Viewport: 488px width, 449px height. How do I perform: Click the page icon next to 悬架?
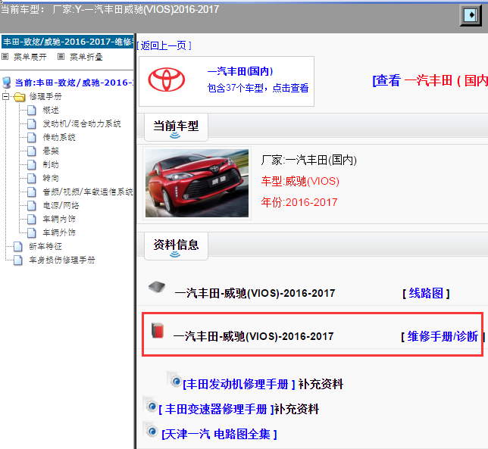point(31,151)
